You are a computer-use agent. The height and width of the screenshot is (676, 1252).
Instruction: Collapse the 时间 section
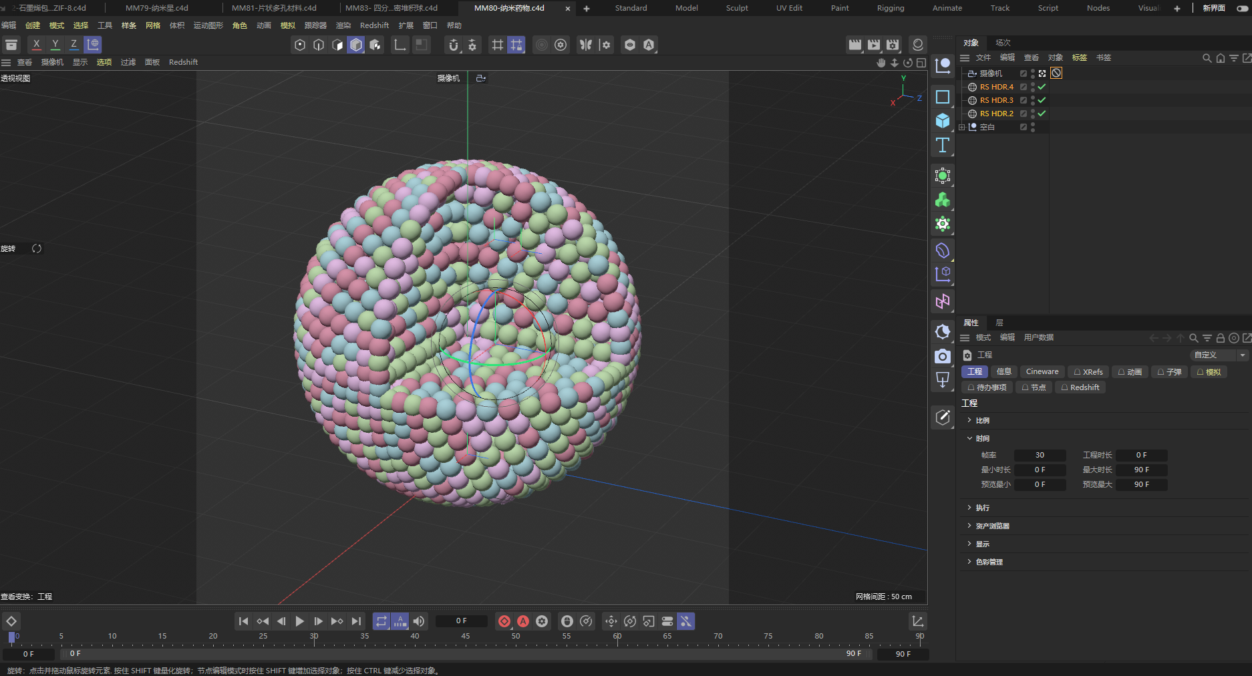[x=969, y=438]
